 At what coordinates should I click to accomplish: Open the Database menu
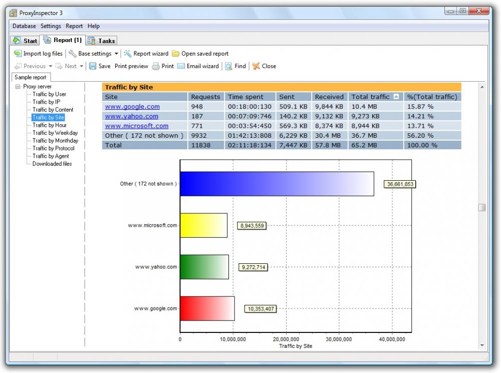(x=24, y=26)
